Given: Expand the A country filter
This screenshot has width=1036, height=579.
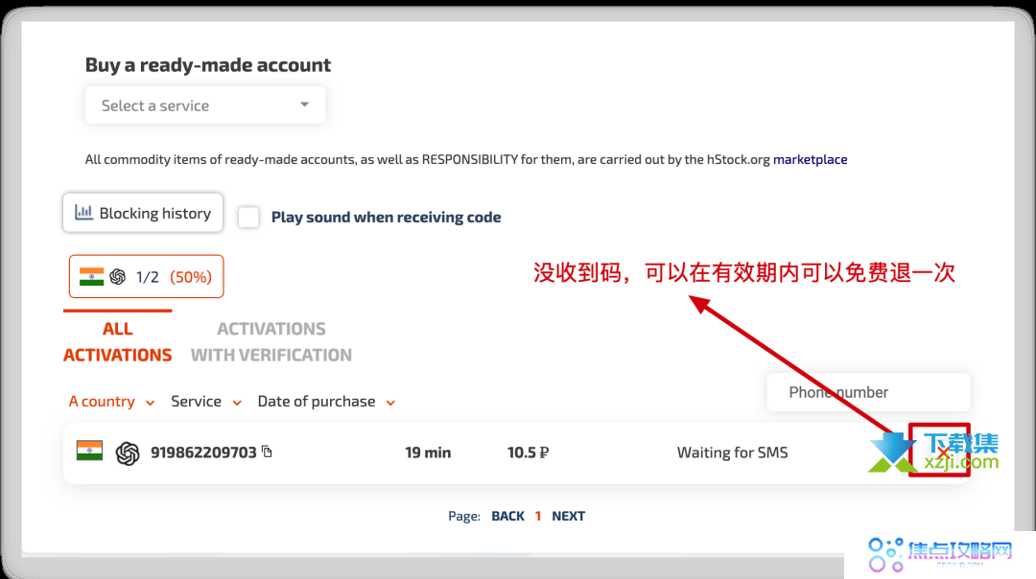Looking at the screenshot, I should [110, 402].
